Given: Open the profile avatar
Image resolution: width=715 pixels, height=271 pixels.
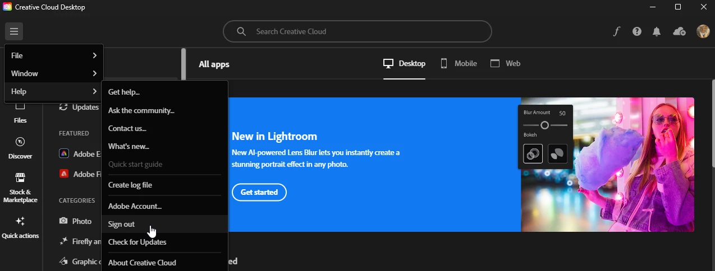Looking at the screenshot, I should click(703, 31).
